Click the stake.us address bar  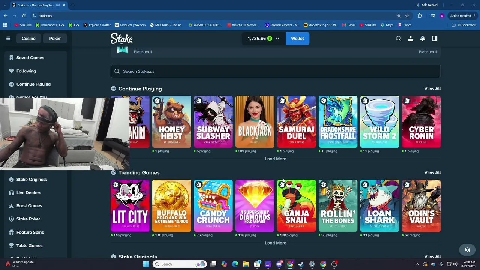pyautogui.click(x=214, y=16)
